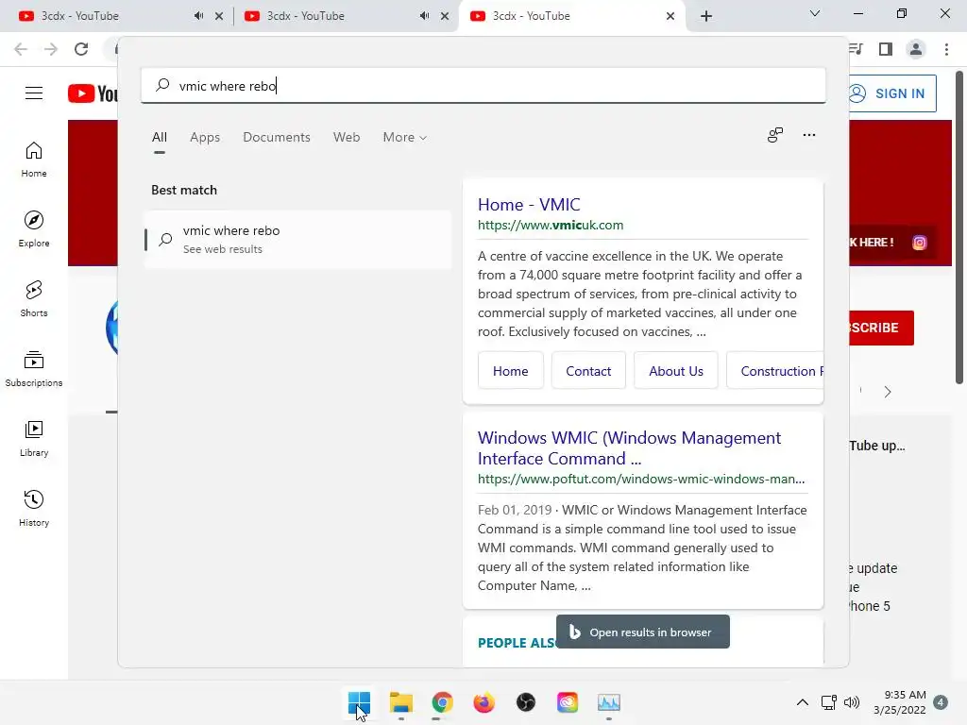Mute the first 3cdx YouTube tab
Image resolution: width=967 pixels, height=725 pixels.
click(x=198, y=16)
